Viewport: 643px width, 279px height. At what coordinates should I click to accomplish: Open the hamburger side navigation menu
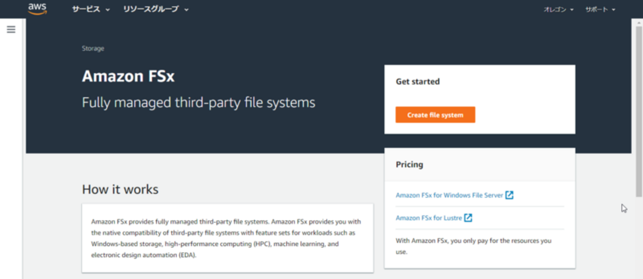[11, 30]
